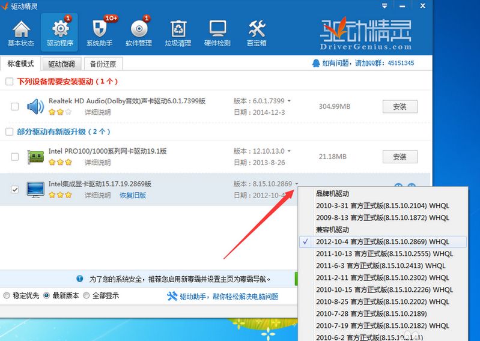Viewport: 480px width, 341px height.
Task: Switch to the 驱动微调 tab
Action: click(61, 64)
